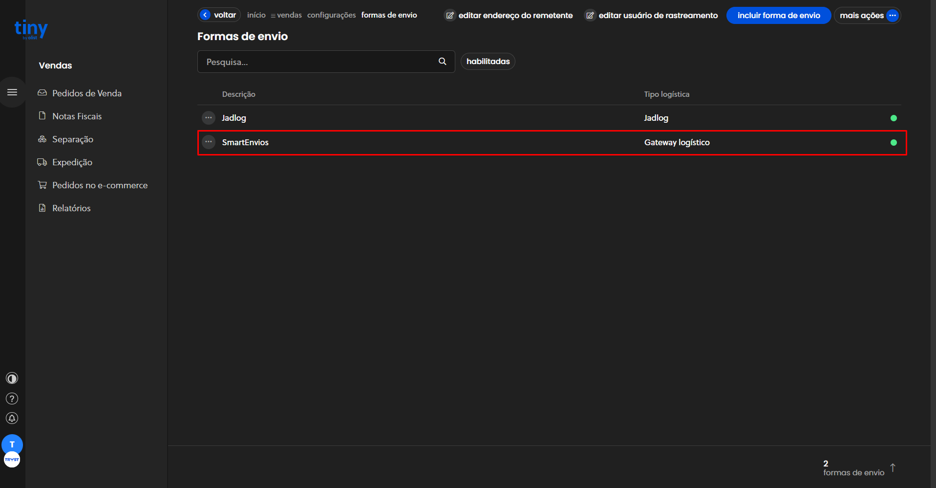Click Jadlog under Tipo logística column
936x488 pixels.
(656, 118)
